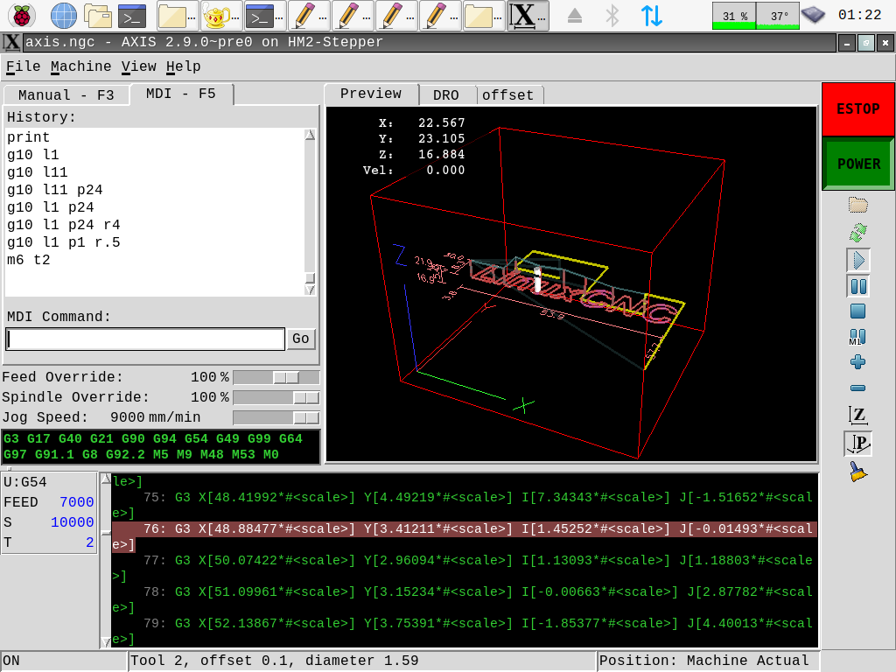Select History entry 'g10 l1 p1 r.5'

[63, 243]
